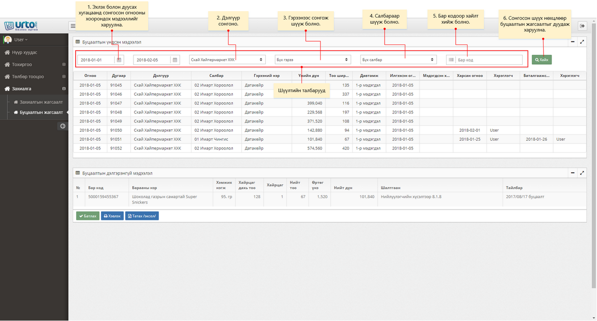Toggle the hamburger sidebar menu icon
The image size is (597, 321).
[x=73, y=26]
